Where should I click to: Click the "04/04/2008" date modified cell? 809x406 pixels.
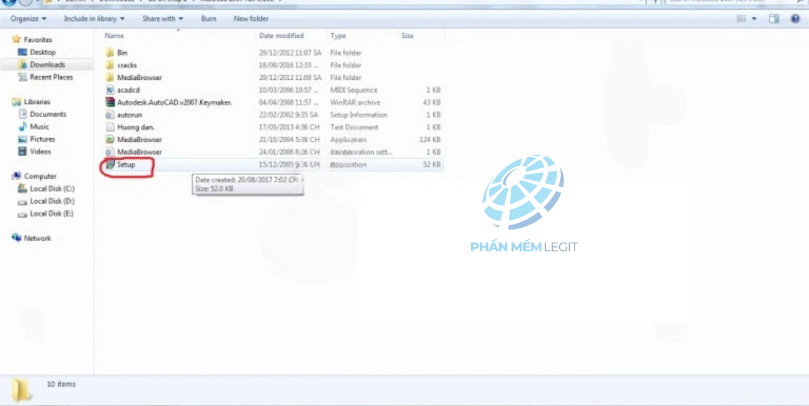tap(290, 102)
